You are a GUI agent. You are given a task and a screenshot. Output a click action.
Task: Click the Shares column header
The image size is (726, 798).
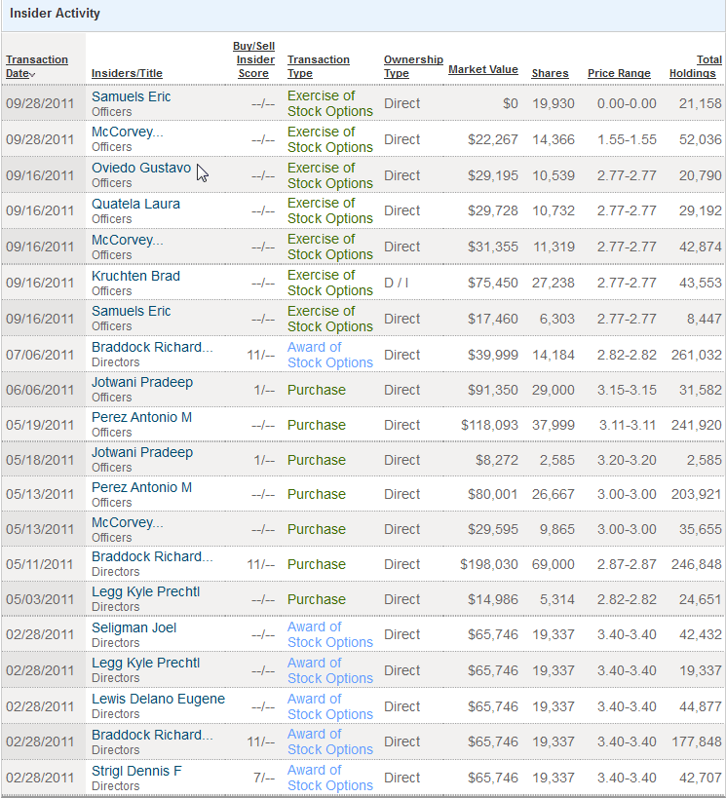tap(550, 74)
